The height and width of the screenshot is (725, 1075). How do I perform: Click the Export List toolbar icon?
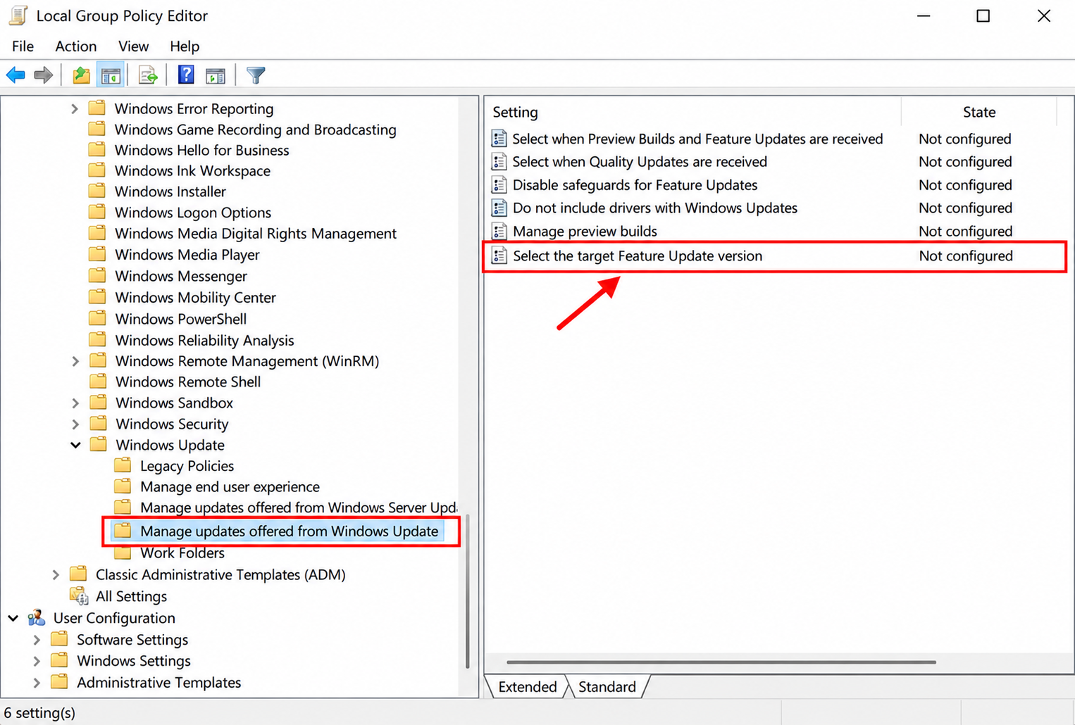148,75
